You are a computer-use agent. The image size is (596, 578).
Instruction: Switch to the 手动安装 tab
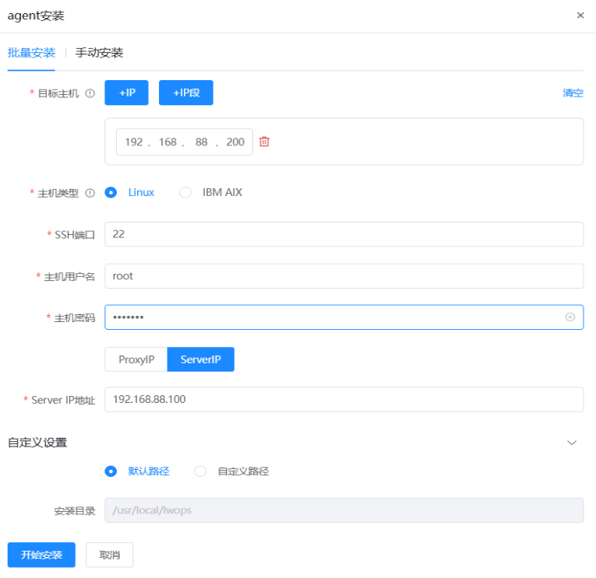[x=99, y=52]
